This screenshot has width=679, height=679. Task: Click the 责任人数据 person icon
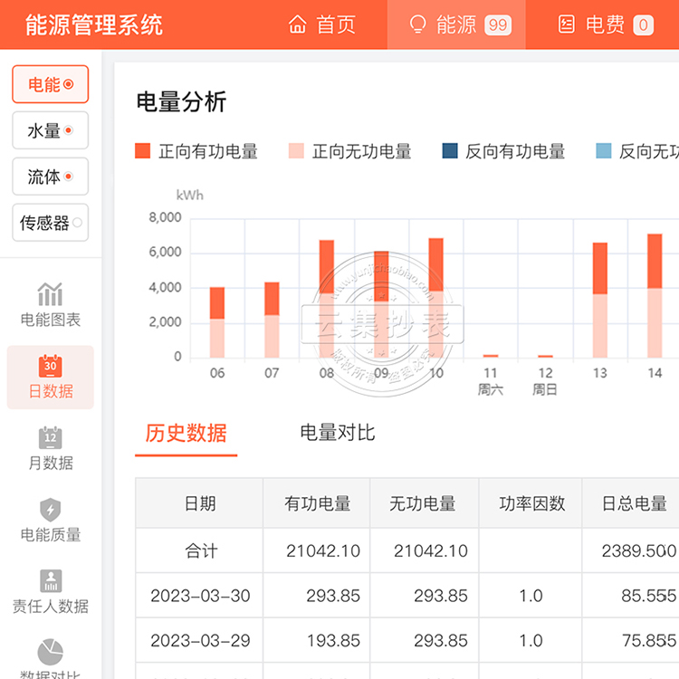[50, 580]
